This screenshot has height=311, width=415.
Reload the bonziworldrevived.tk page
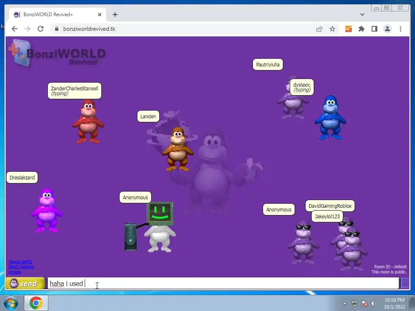[41, 29]
